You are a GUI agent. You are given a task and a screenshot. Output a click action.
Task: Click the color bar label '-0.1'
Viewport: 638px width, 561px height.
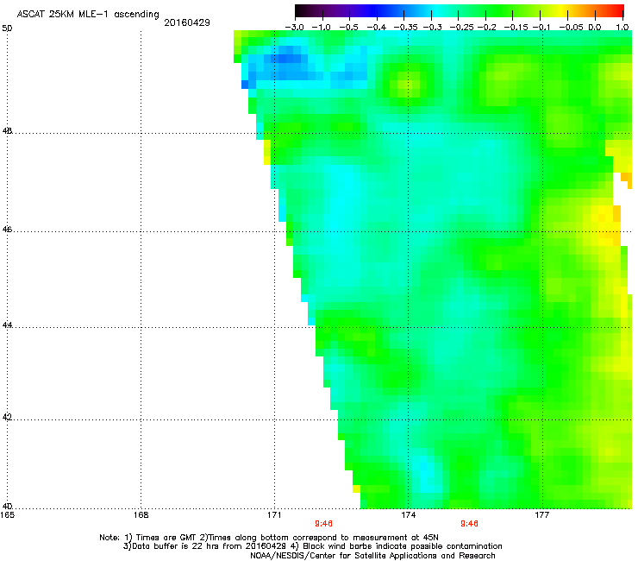click(x=541, y=28)
